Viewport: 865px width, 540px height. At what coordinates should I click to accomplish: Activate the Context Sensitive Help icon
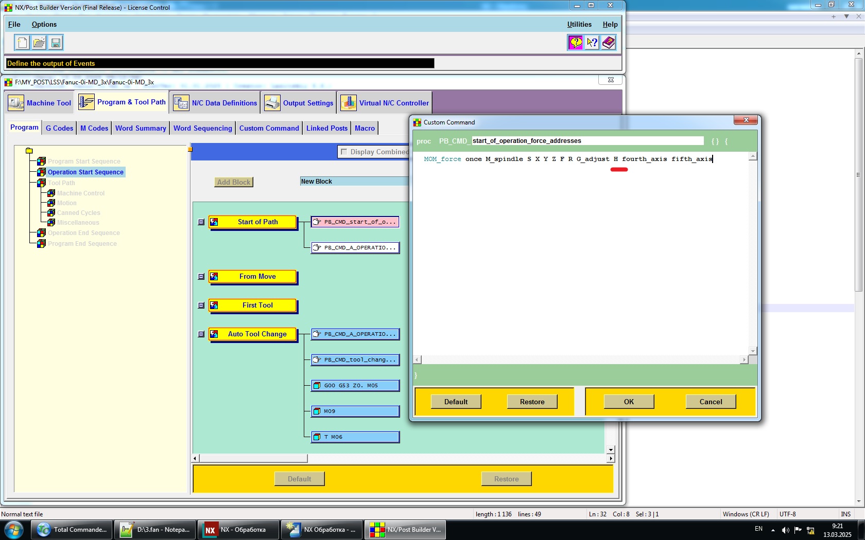[x=592, y=43]
